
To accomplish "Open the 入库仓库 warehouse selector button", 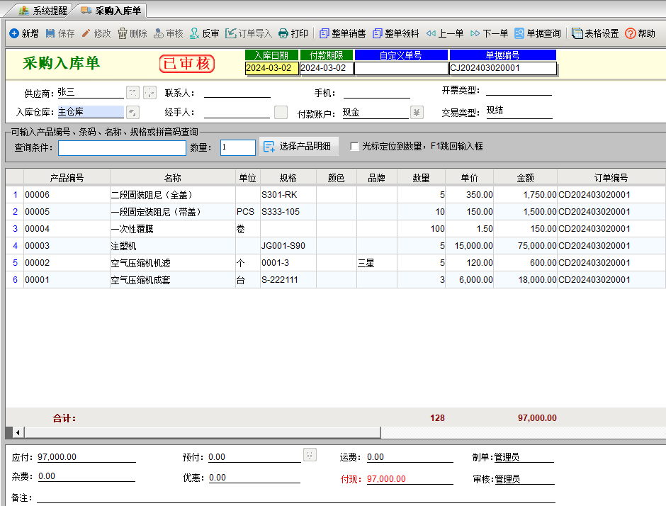I will pyautogui.click(x=132, y=112).
